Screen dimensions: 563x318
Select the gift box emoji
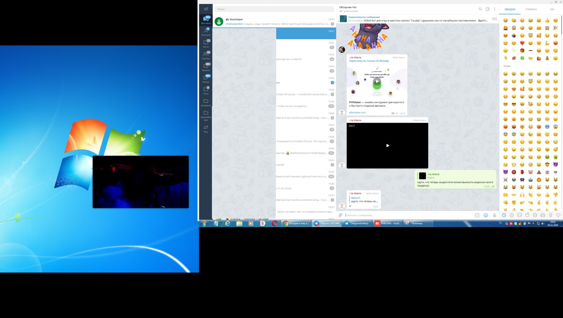pyautogui.click(x=522, y=51)
